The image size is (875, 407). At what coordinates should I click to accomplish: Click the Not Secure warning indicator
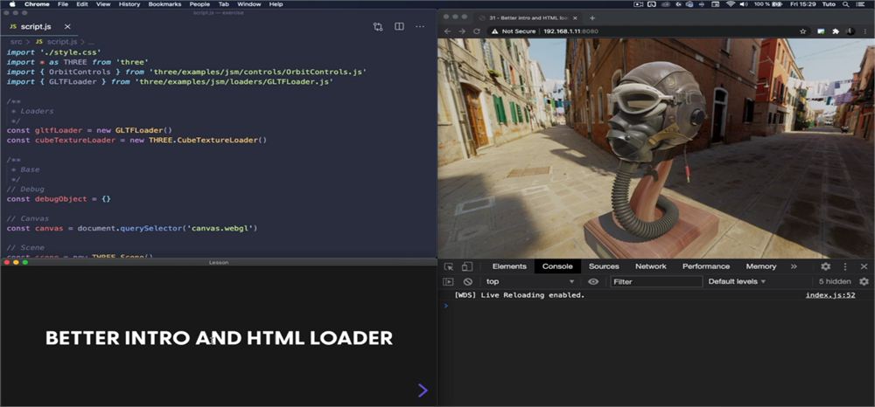point(514,31)
